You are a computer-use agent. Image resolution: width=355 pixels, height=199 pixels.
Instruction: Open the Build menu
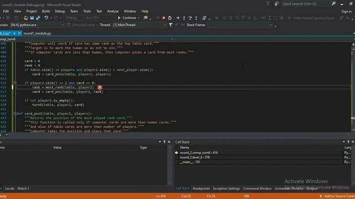(x=45, y=11)
